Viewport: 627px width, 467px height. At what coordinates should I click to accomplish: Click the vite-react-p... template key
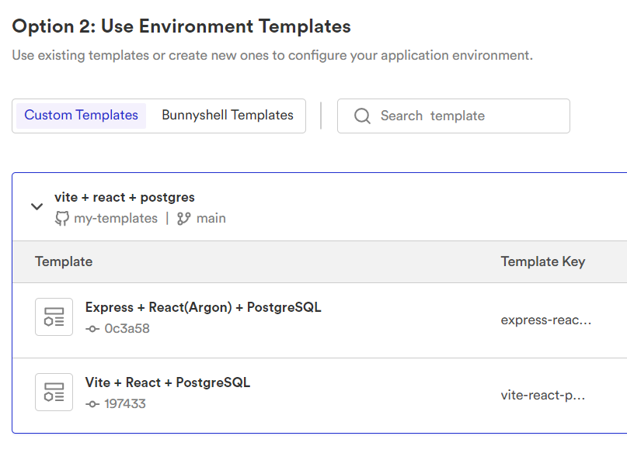pyautogui.click(x=543, y=395)
